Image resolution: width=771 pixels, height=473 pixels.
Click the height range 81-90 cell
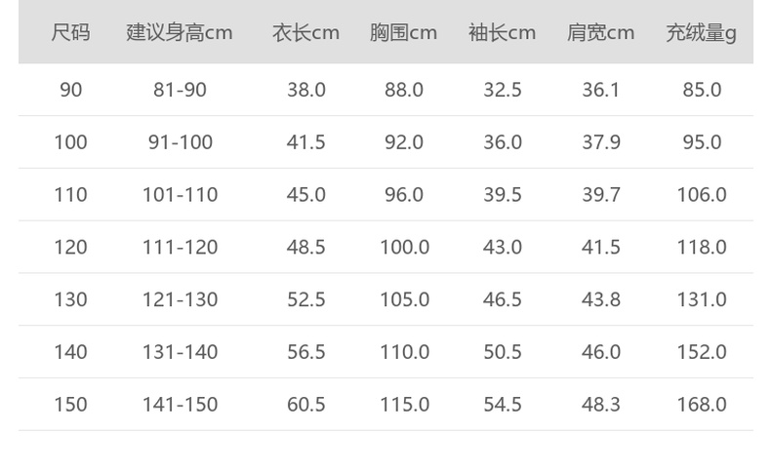(x=180, y=90)
